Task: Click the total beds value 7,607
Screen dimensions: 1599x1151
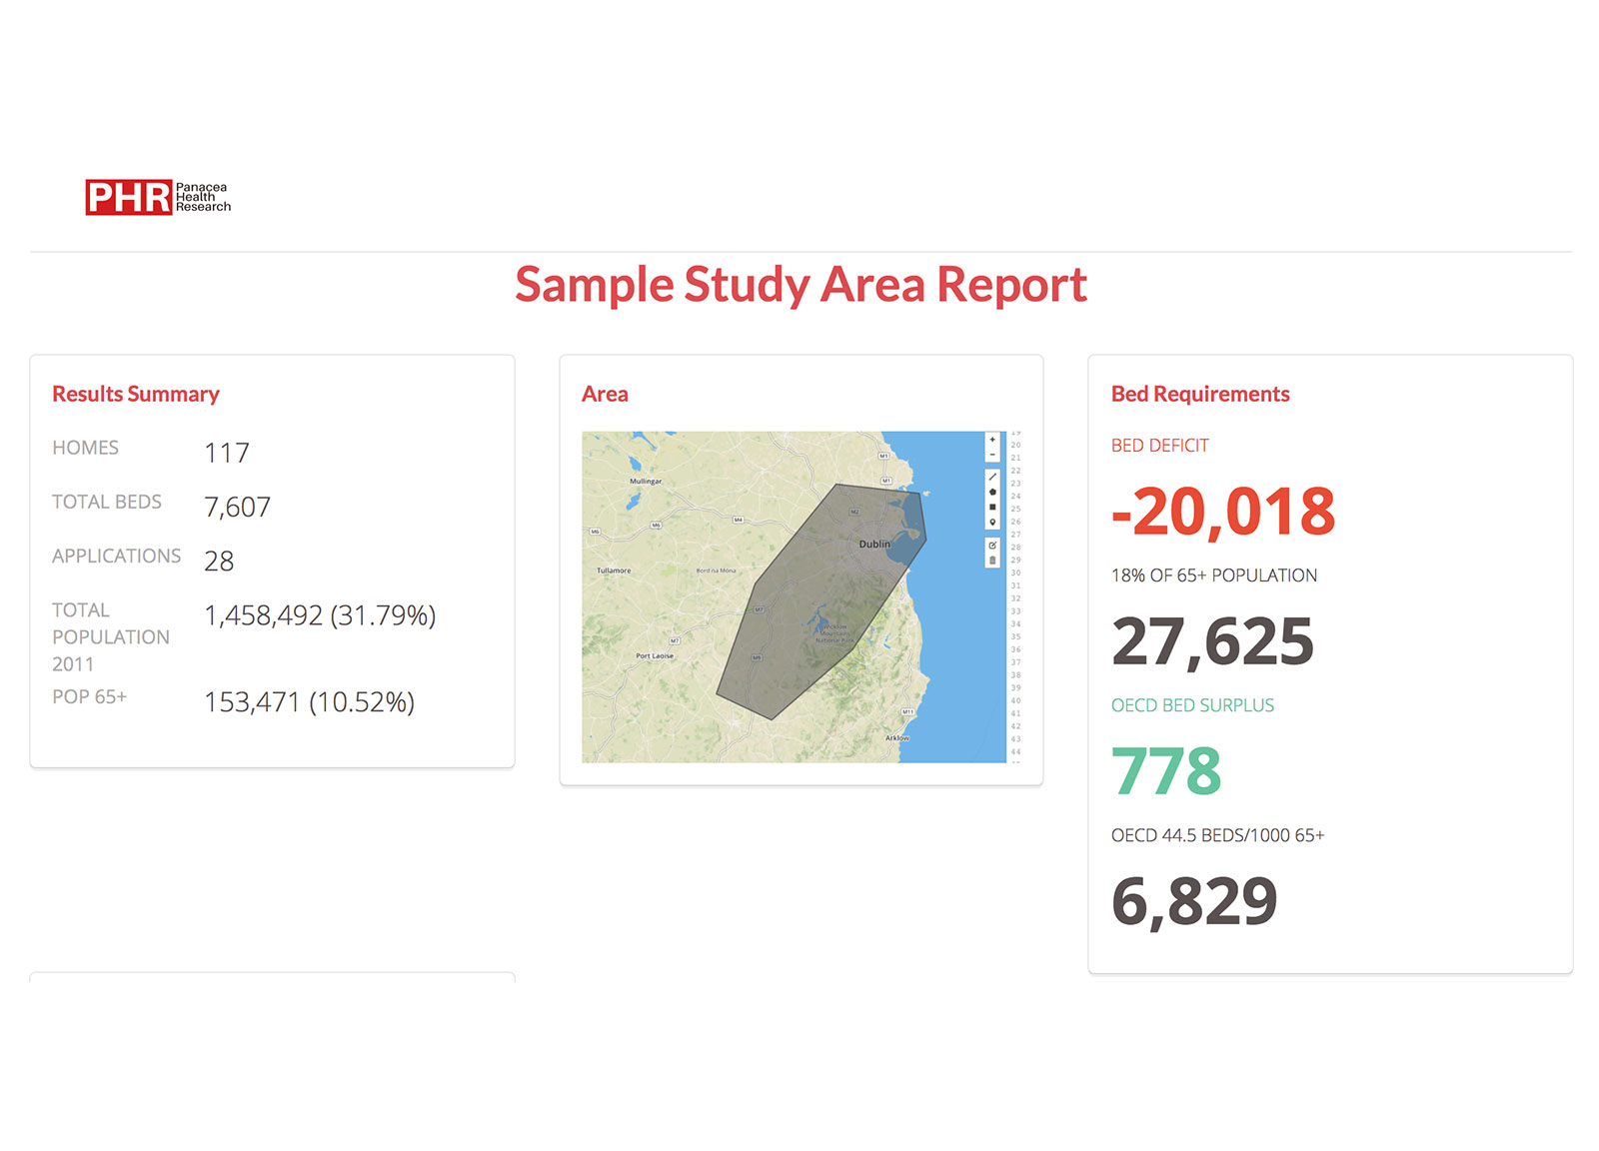Action: 237,507
